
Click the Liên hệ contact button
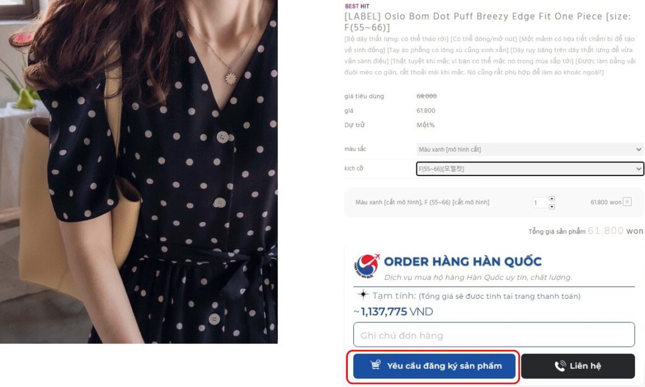pos(578,366)
